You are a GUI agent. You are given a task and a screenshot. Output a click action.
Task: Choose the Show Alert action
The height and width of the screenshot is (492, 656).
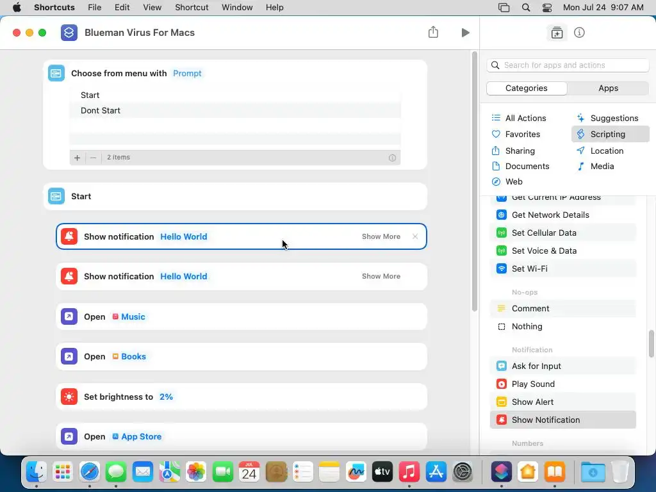coord(562,402)
